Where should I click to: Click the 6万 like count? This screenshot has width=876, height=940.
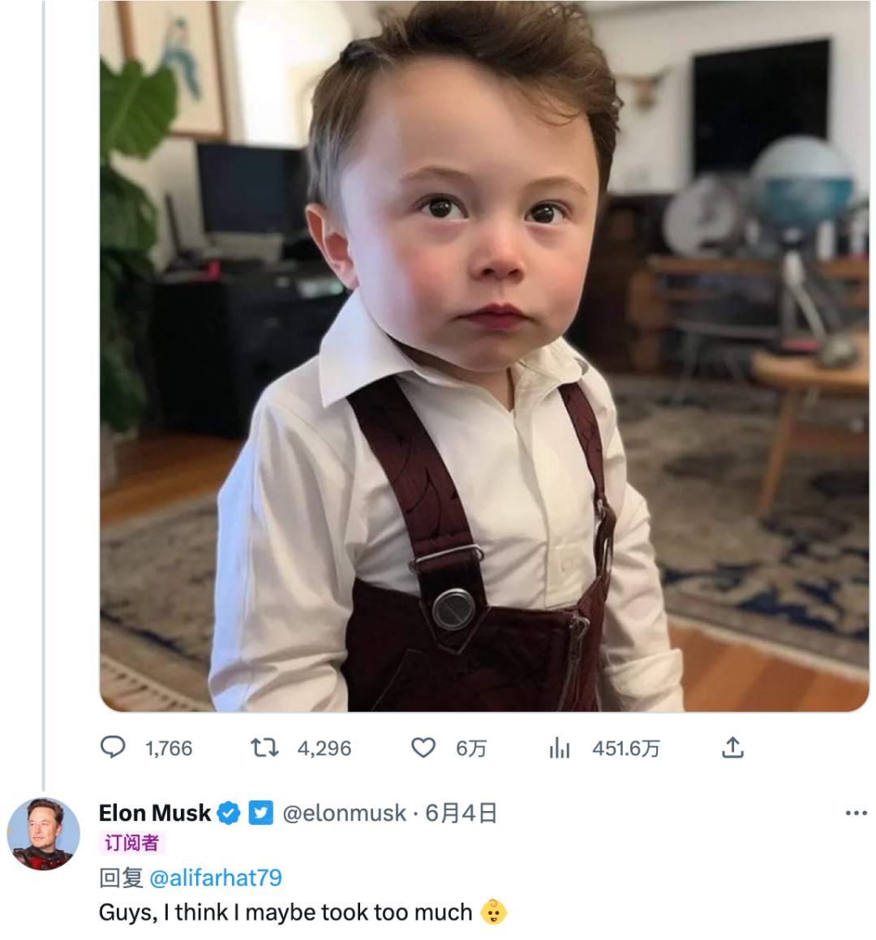tap(470, 748)
